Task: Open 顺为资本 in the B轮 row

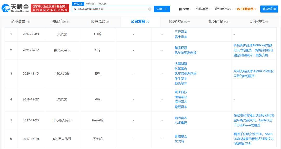Action: pos(181,83)
